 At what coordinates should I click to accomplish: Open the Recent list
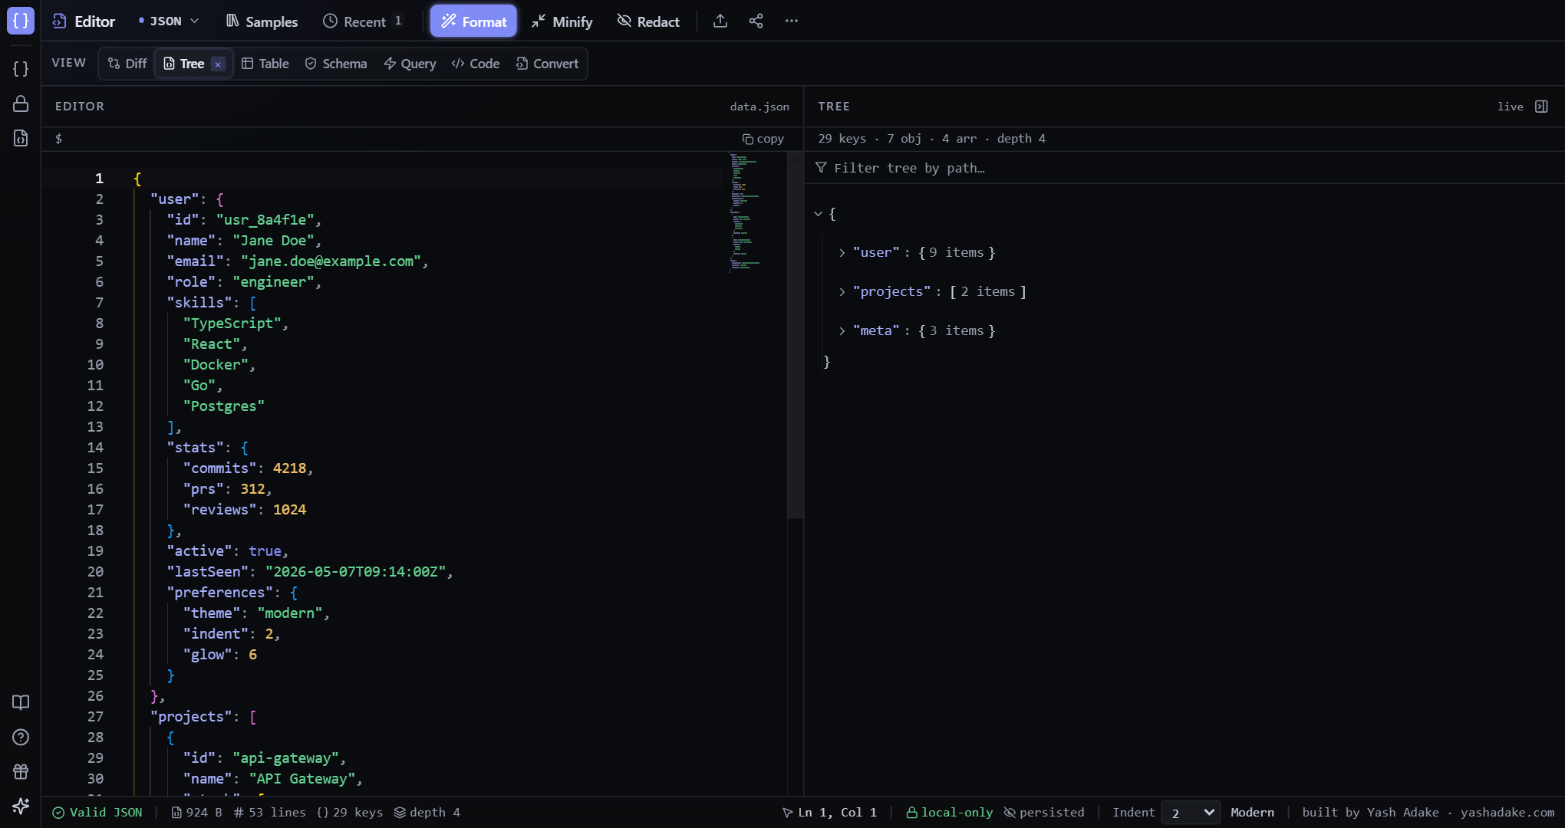click(x=364, y=21)
